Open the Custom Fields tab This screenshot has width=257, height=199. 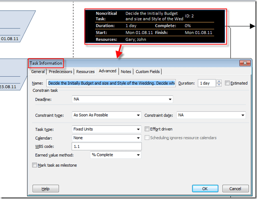click(148, 72)
